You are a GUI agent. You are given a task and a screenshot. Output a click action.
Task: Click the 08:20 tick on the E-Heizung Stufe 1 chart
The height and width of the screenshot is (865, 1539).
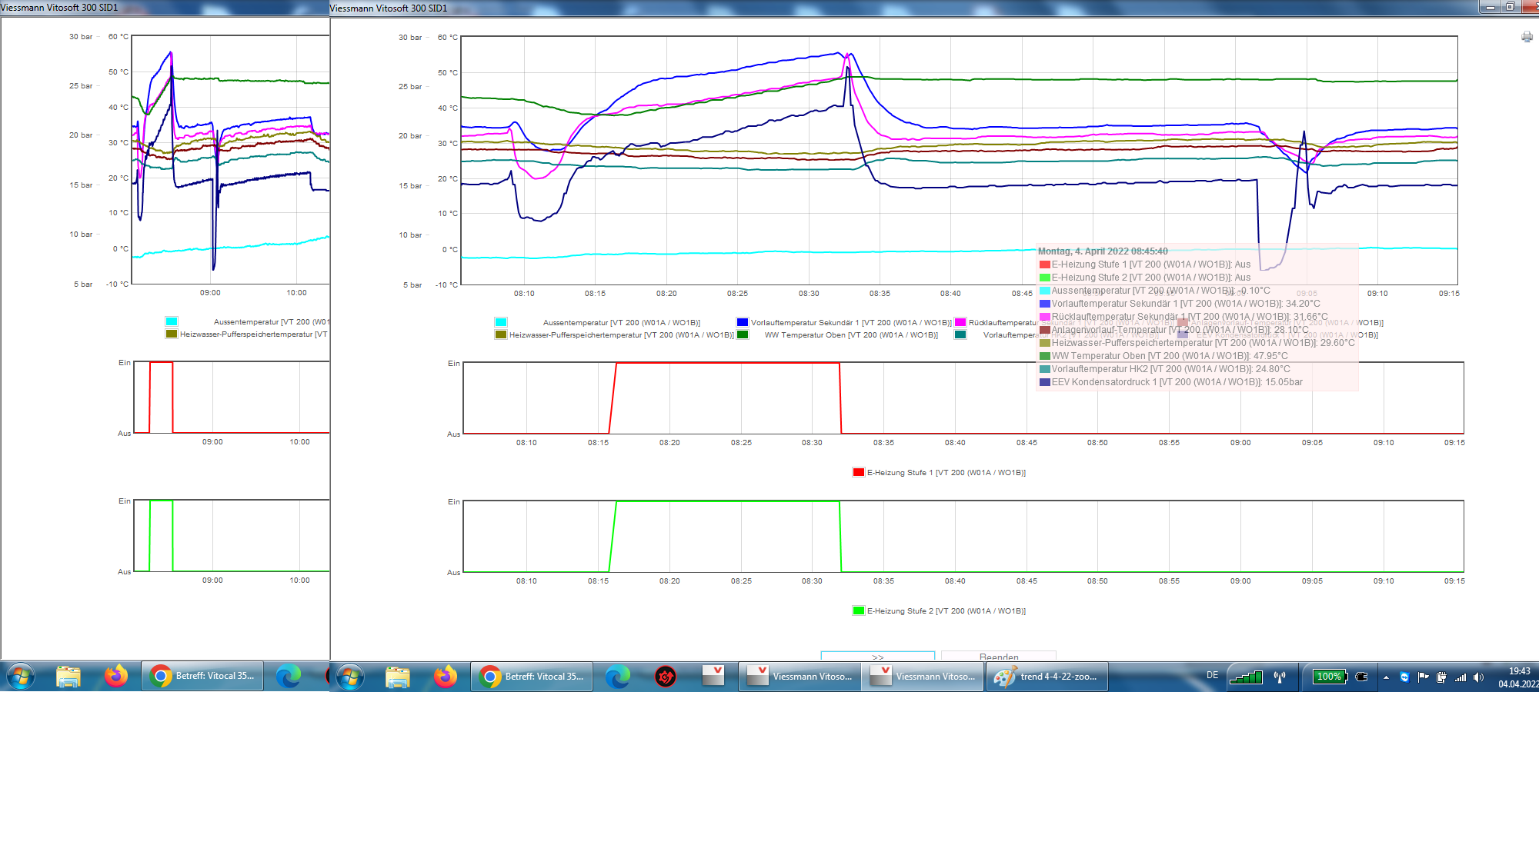pos(669,443)
